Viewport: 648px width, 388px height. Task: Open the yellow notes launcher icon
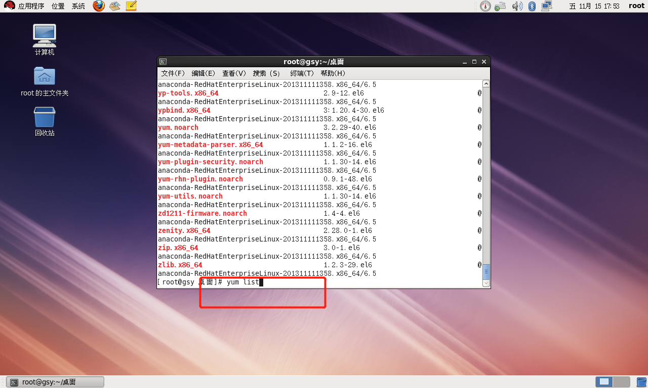click(x=131, y=6)
